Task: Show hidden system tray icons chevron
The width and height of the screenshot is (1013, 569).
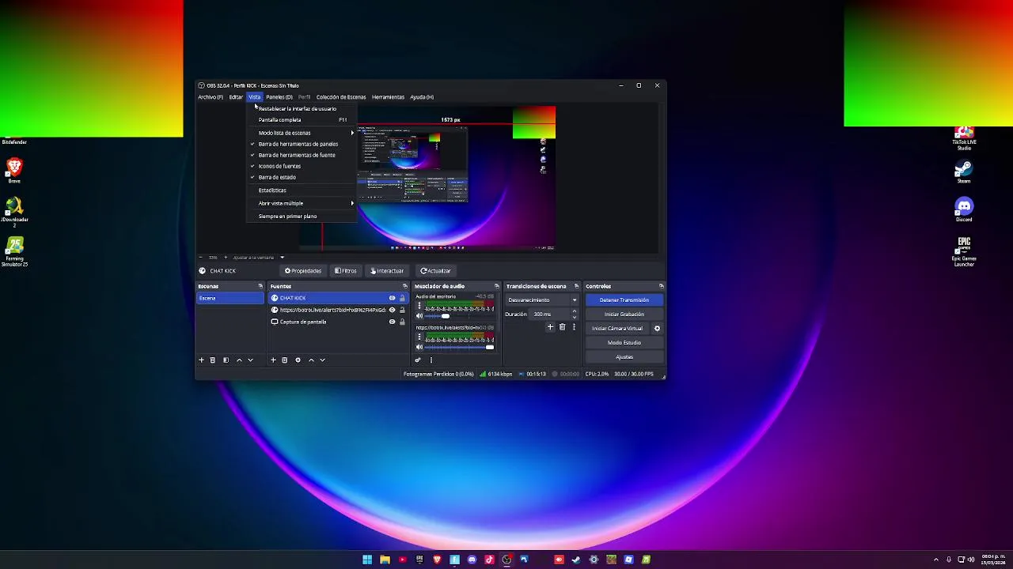Action: point(936,560)
